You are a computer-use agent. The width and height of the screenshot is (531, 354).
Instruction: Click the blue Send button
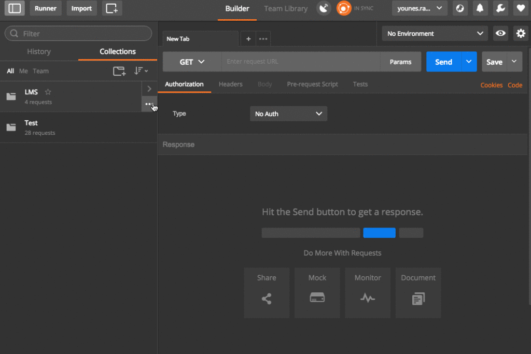point(444,62)
